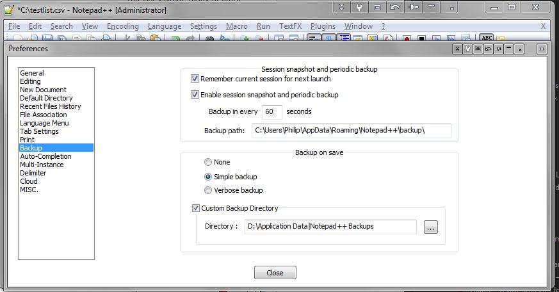Open the Macro menu
Screen dimensions: 559x292
point(237,26)
